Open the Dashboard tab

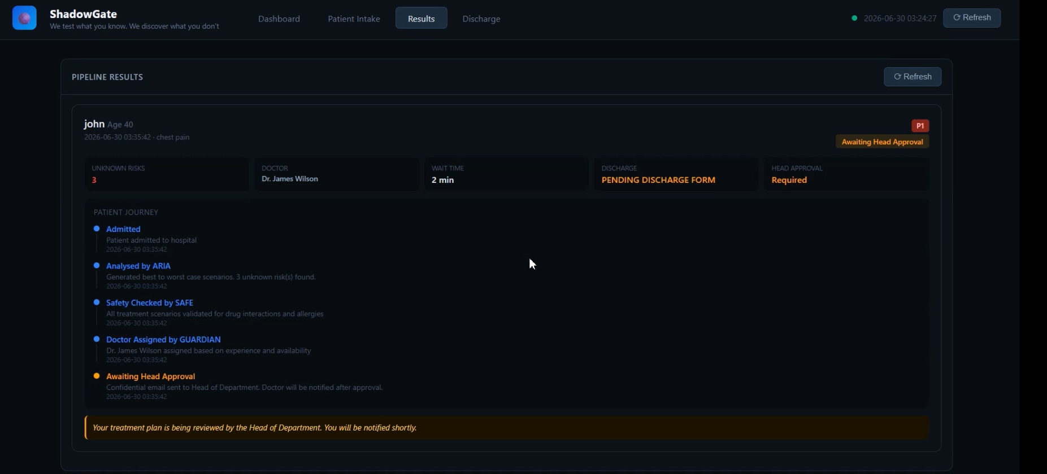tap(279, 19)
